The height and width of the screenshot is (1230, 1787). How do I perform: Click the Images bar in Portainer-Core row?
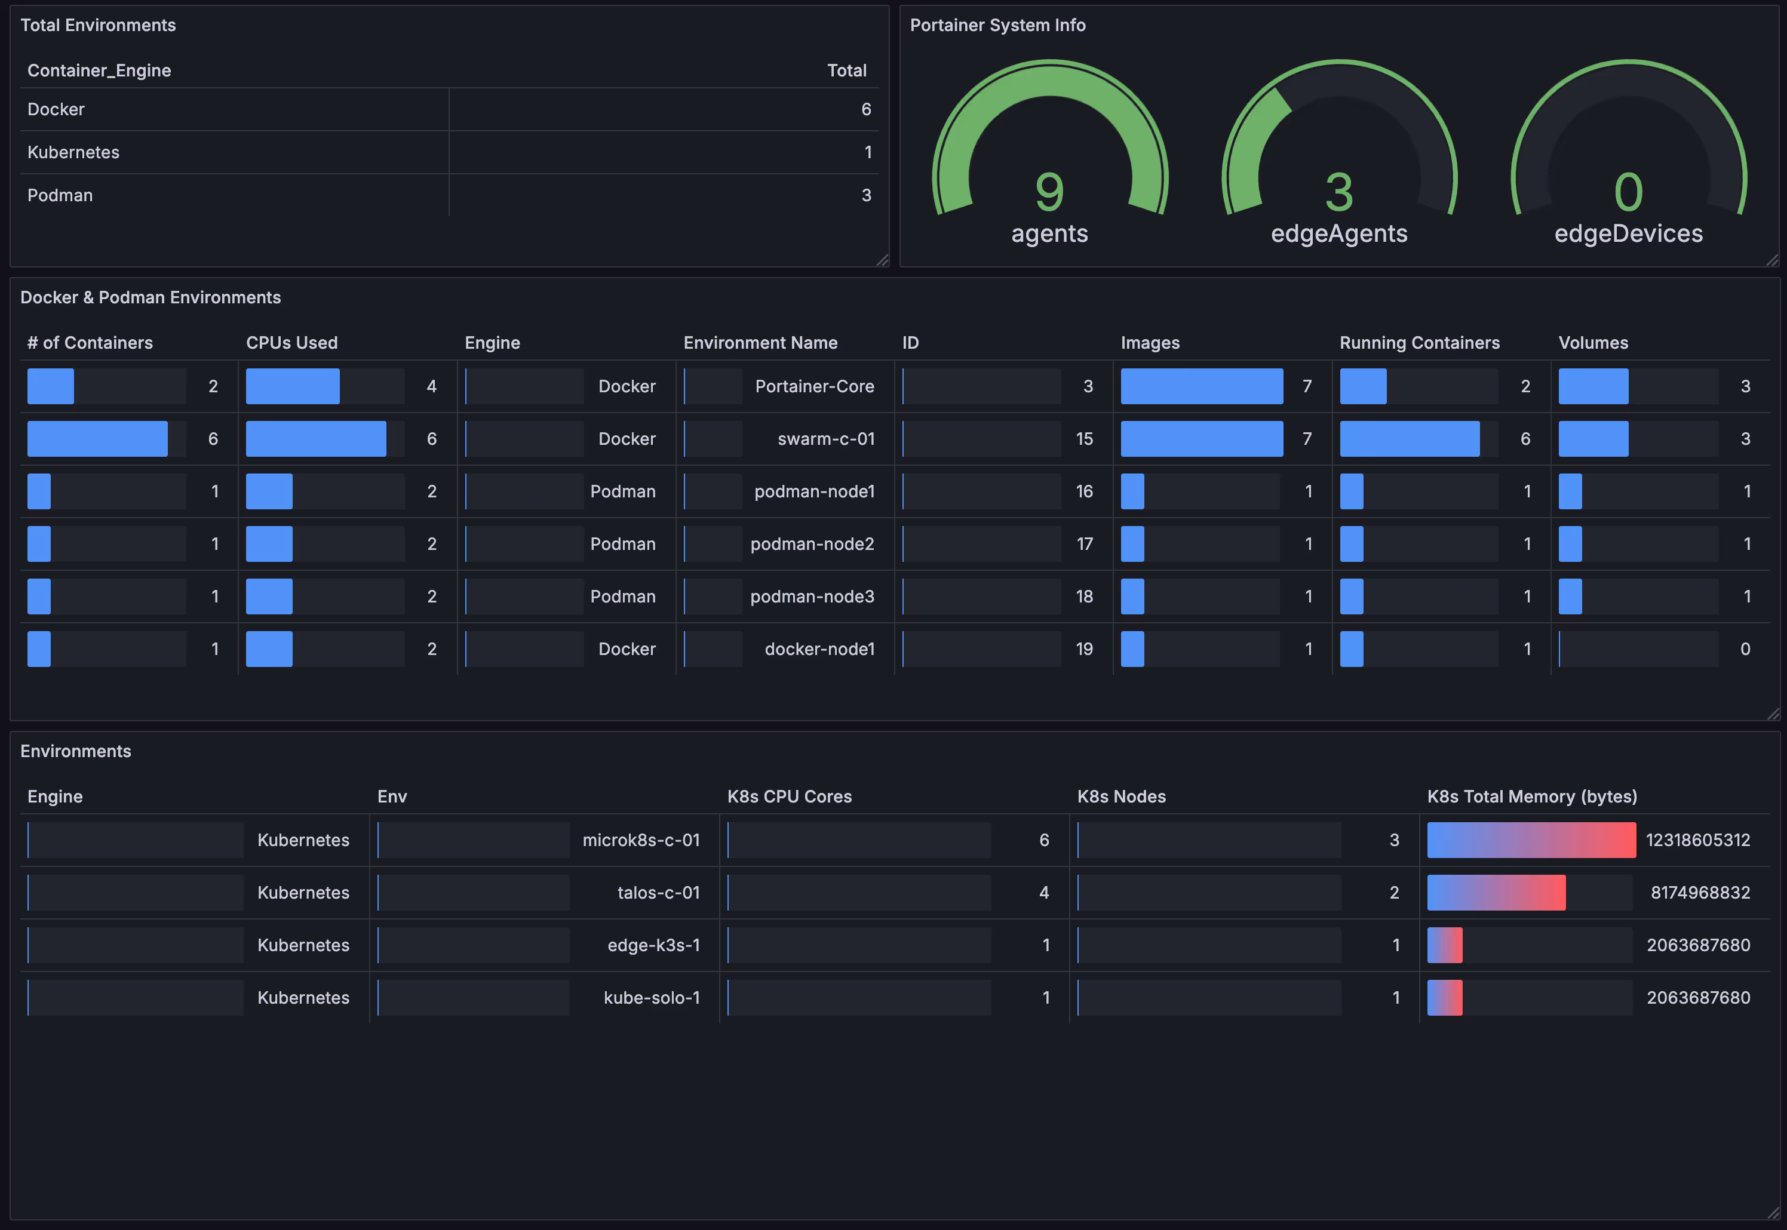(1202, 386)
